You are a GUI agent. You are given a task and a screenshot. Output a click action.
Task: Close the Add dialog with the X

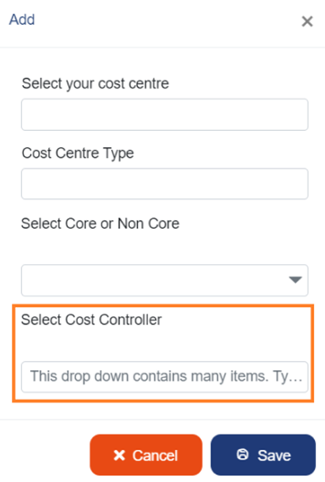coord(307,21)
